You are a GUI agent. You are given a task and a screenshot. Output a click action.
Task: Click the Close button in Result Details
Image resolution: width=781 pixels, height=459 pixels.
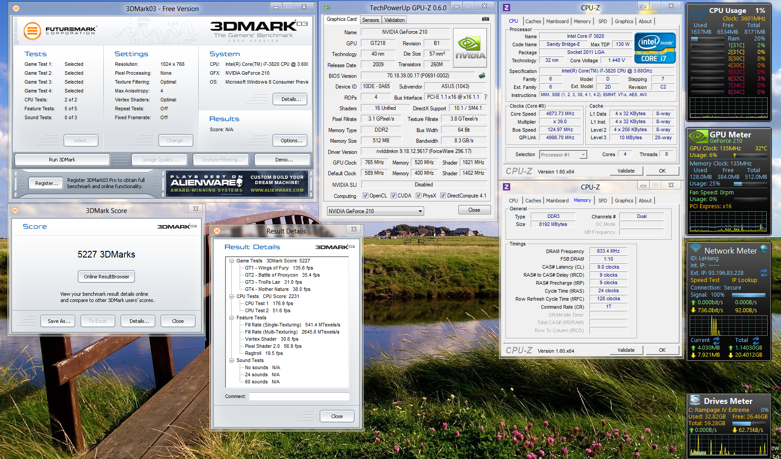click(337, 416)
